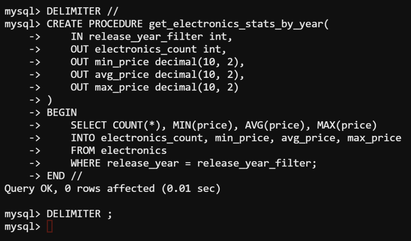Click the 'DELIMITER ;' command text
The height and width of the screenshot is (241, 411).
coord(79,214)
